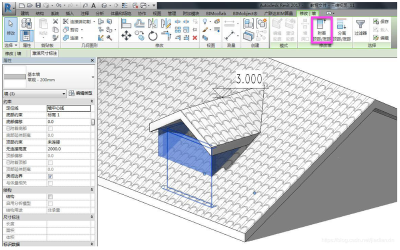Click the Unconnected Height 2000.0 field
400x250 pixels.
click(68, 149)
